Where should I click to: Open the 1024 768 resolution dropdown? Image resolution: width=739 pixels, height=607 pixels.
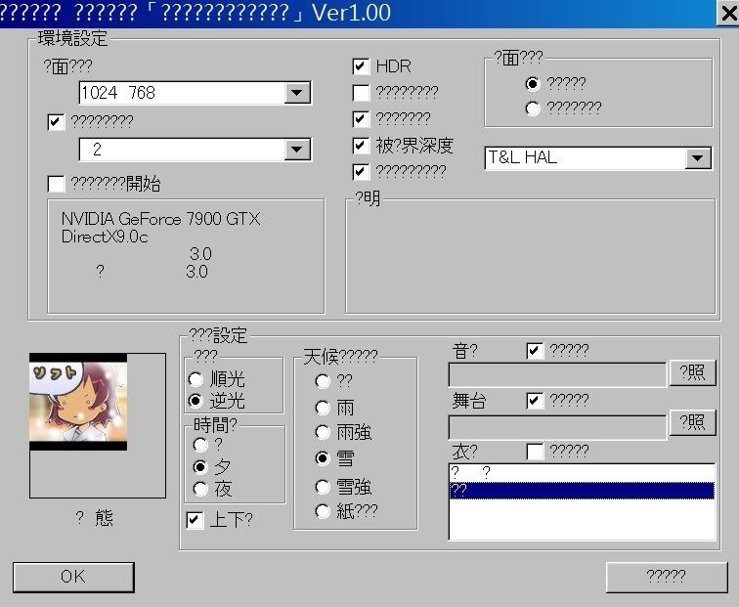(297, 93)
